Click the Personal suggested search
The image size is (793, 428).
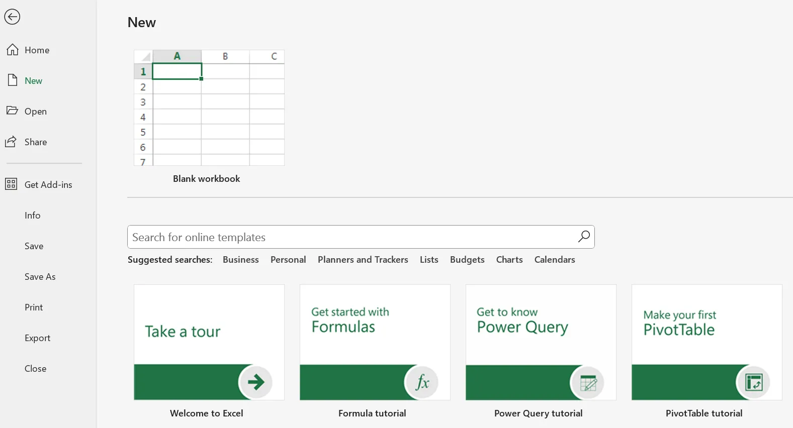click(288, 260)
